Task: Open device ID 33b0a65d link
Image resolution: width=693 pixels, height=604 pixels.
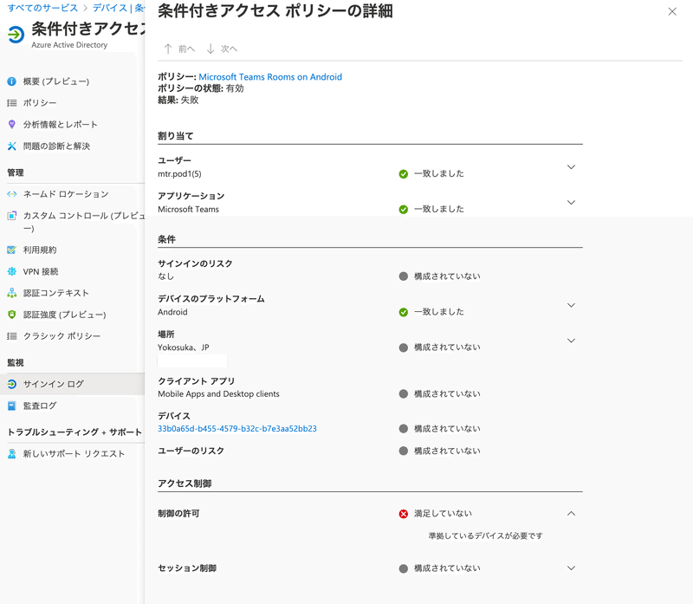Action: pos(236,428)
